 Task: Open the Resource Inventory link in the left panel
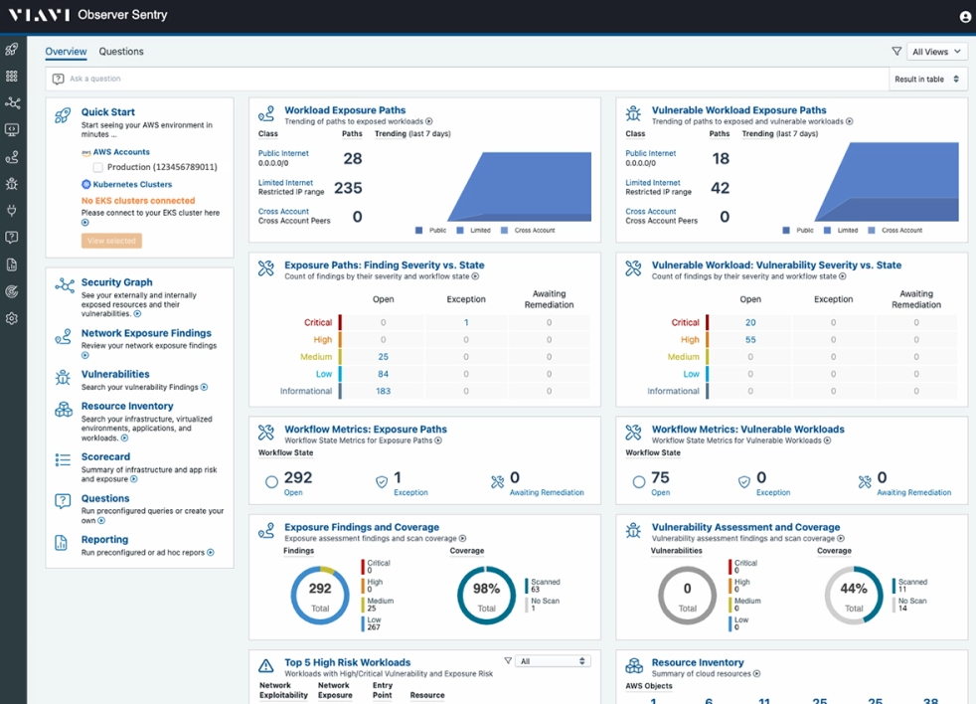click(127, 406)
